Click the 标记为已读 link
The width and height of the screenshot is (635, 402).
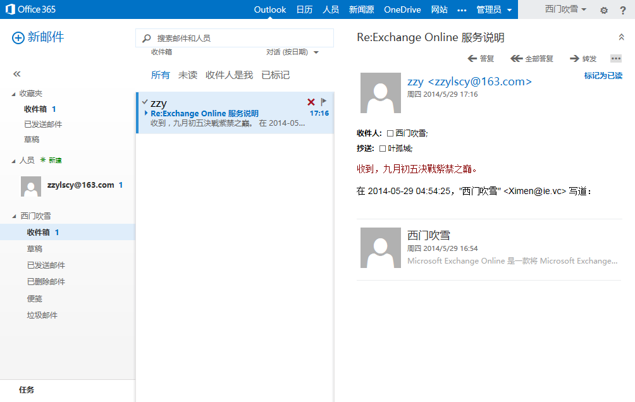click(x=603, y=76)
